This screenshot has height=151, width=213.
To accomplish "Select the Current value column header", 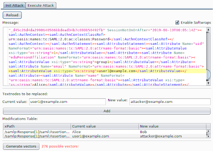I will click(105, 126).
